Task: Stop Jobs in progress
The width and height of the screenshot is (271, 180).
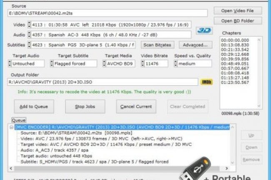Action: click(x=85, y=106)
